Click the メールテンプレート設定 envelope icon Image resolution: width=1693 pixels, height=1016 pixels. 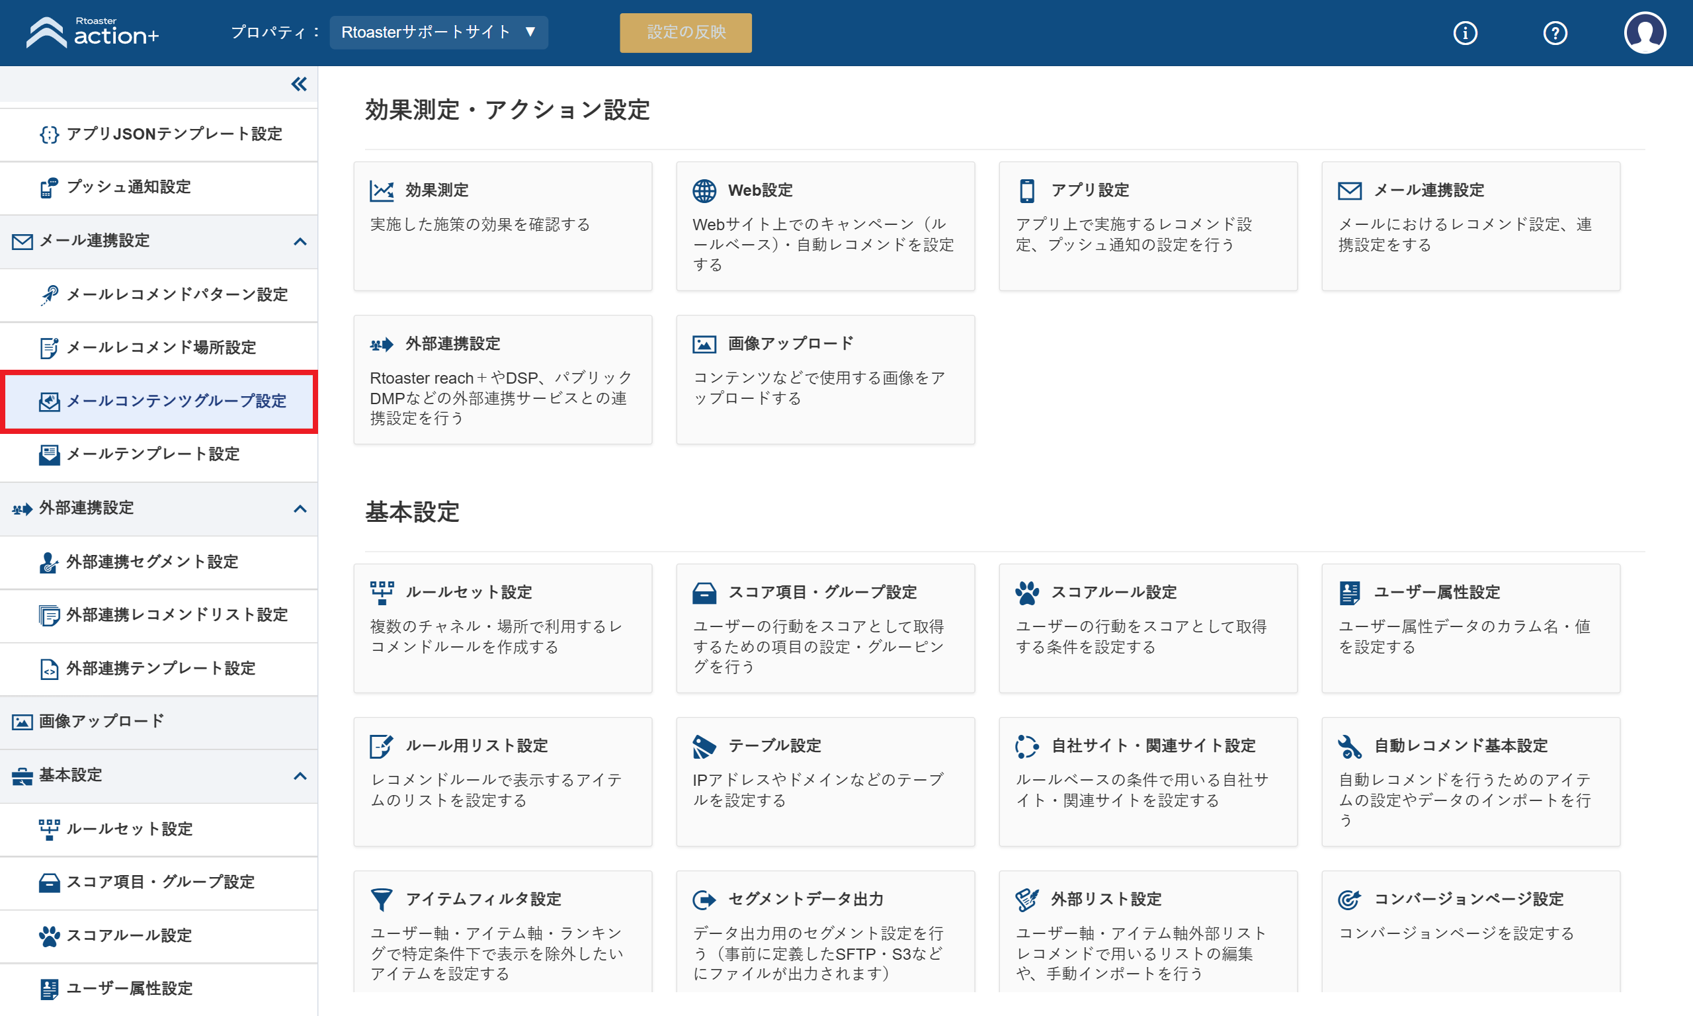(x=48, y=454)
